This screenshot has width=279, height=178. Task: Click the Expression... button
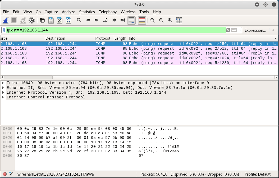[x=255, y=30]
